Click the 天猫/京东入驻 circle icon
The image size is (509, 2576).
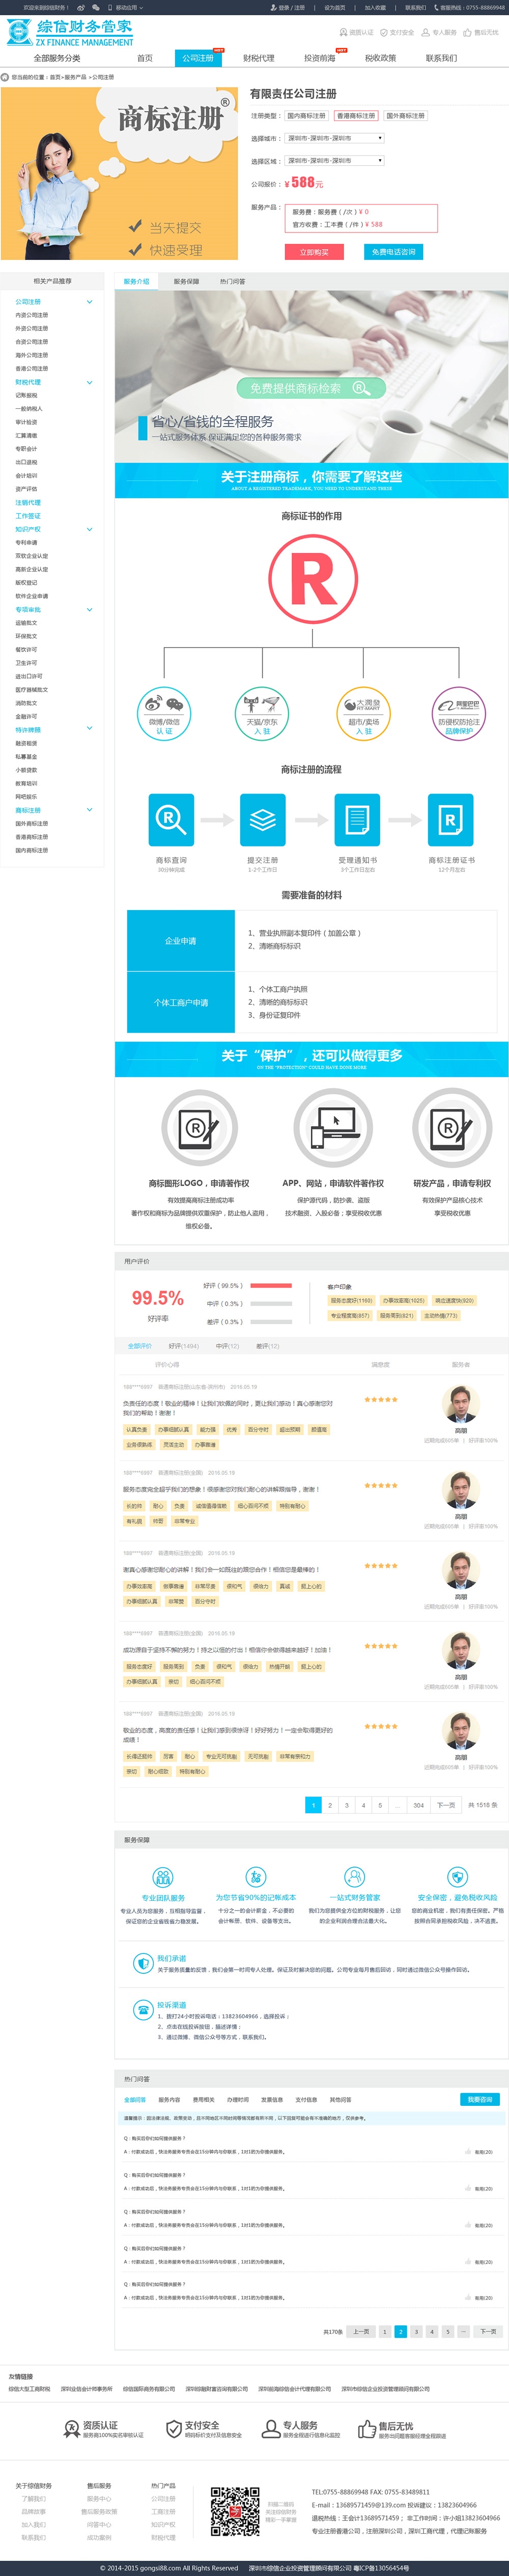262,713
